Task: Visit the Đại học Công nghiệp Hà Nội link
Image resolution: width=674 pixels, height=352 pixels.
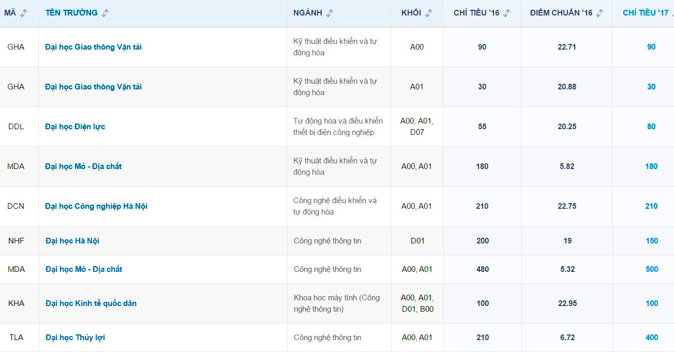Action: point(96,206)
